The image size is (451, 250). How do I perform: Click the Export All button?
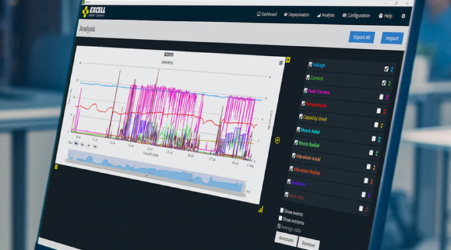pos(362,37)
